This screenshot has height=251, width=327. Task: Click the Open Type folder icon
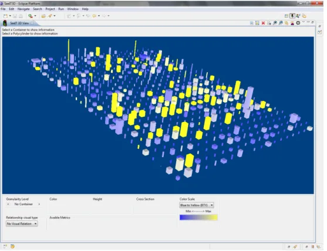point(43,16)
